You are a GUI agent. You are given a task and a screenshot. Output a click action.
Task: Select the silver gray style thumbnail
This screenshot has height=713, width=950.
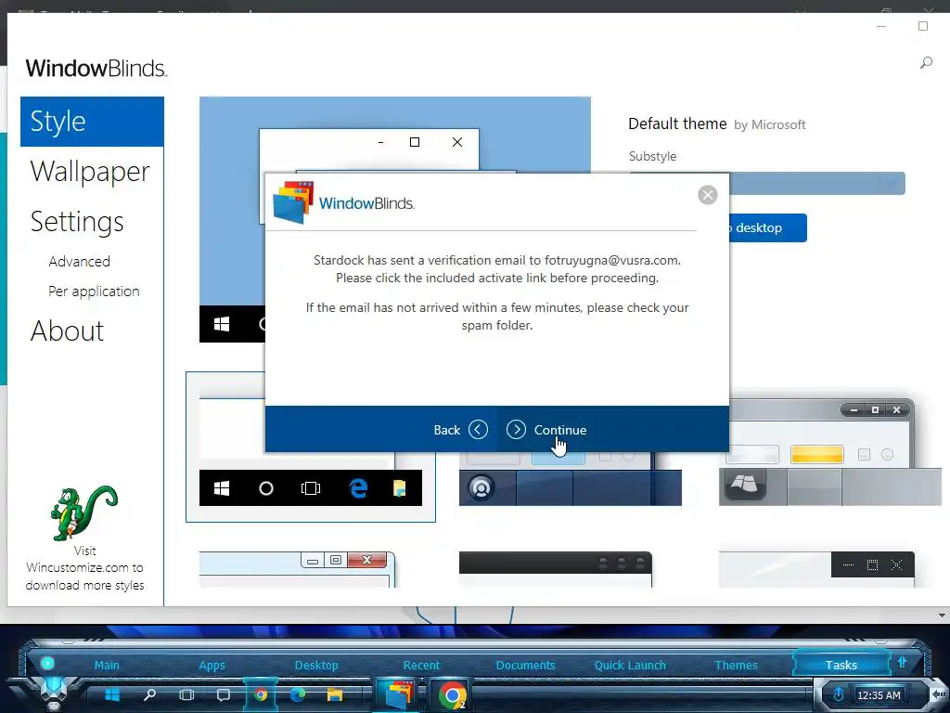click(x=829, y=452)
